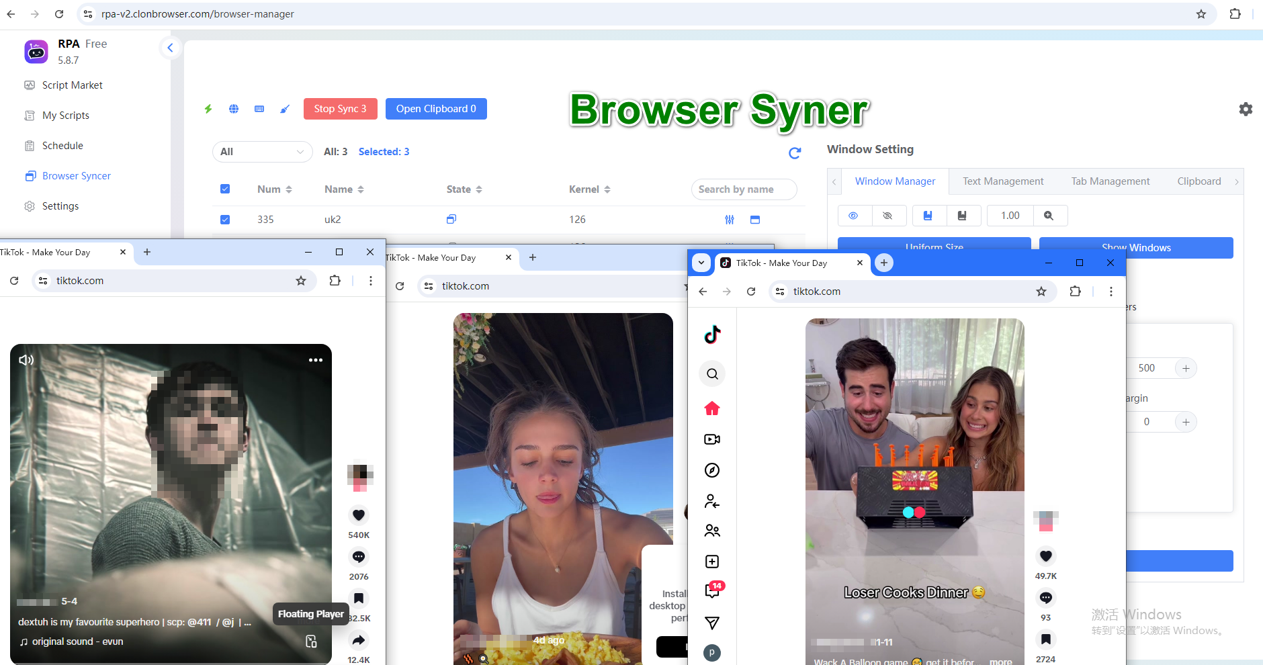Click the 1.00 zoom value field

pyautogui.click(x=1010, y=216)
